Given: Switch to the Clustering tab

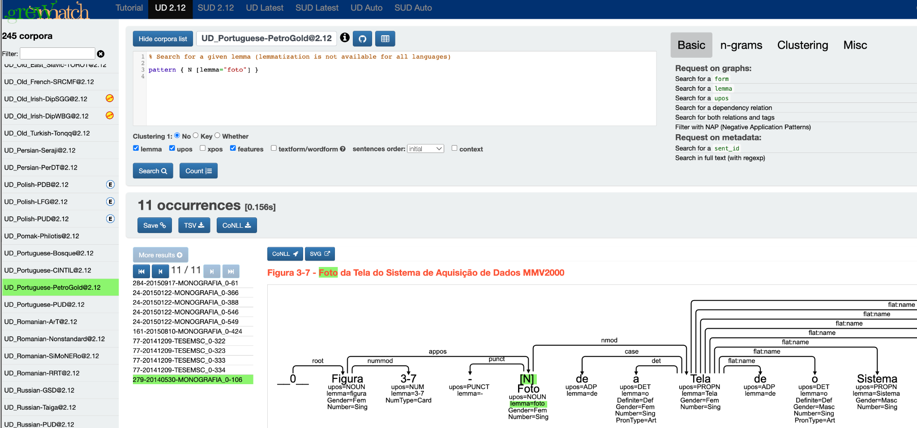Looking at the screenshot, I should click(x=802, y=45).
